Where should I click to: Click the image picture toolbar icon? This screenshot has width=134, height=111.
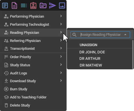(x=62, y=6)
